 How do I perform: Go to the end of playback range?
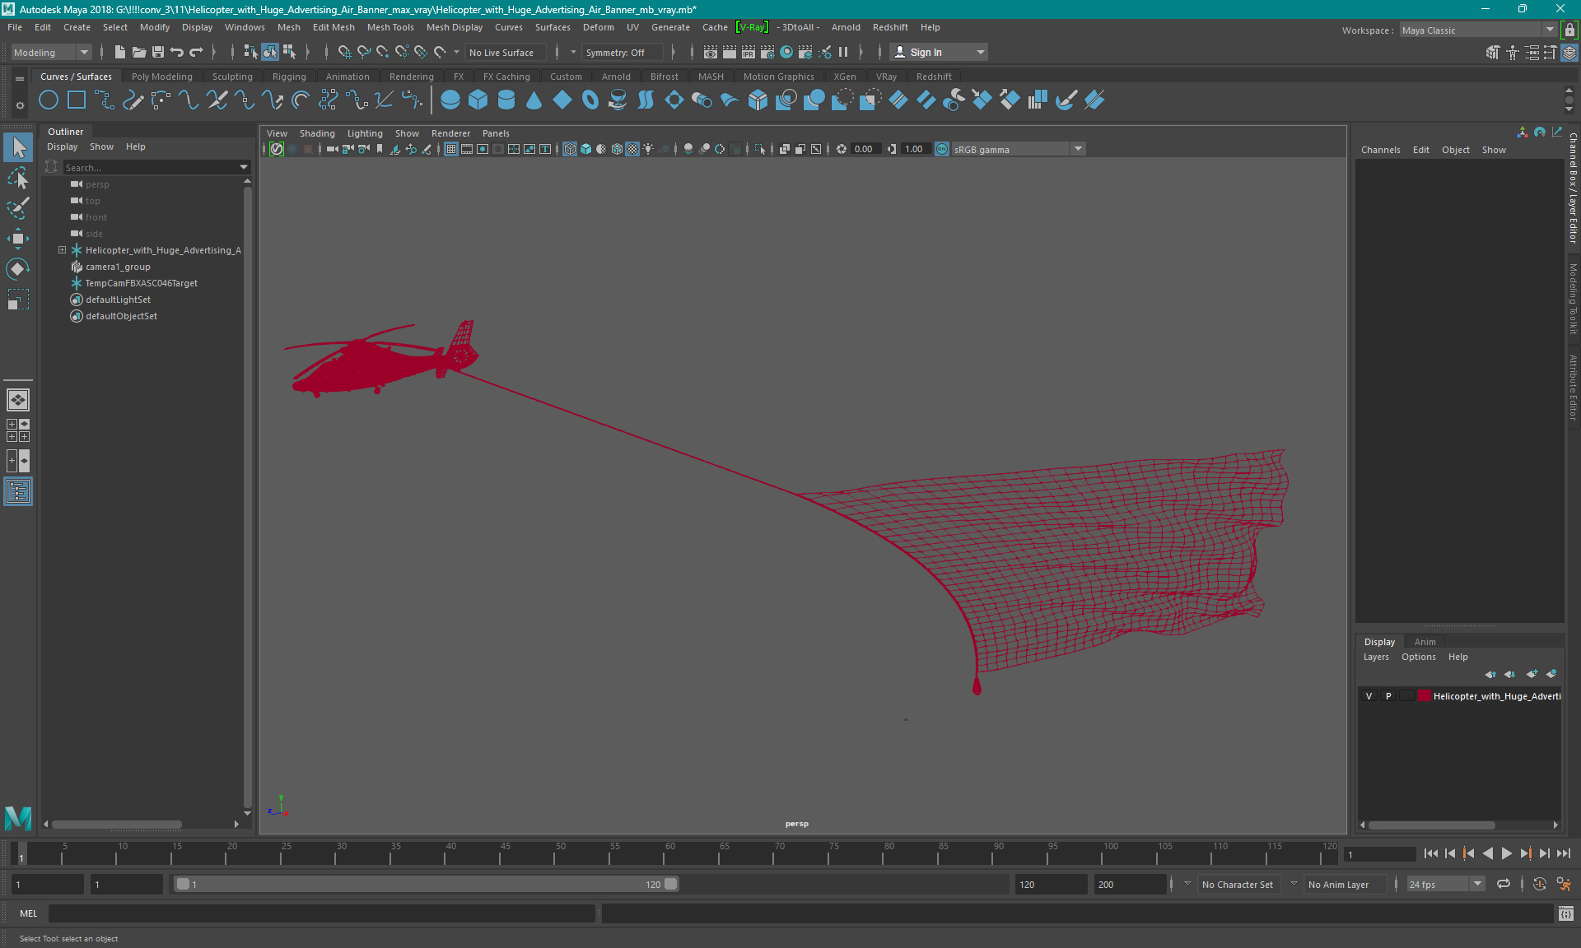1563,853
